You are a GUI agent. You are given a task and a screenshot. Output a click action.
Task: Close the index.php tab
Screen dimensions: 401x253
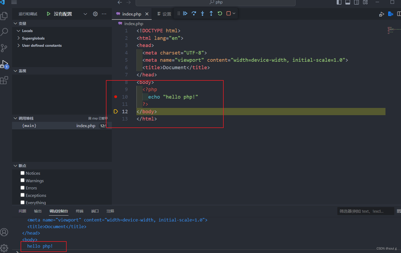pyautogui.click(x=147, y=14)
